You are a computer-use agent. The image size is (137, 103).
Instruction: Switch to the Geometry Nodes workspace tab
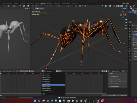(66, 4)
